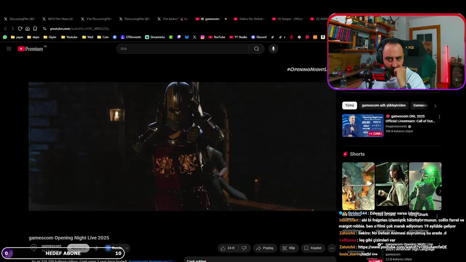Select gamescom adlı yükleyiciden chip
Screen dimensions: 466x262
(384, 106)
